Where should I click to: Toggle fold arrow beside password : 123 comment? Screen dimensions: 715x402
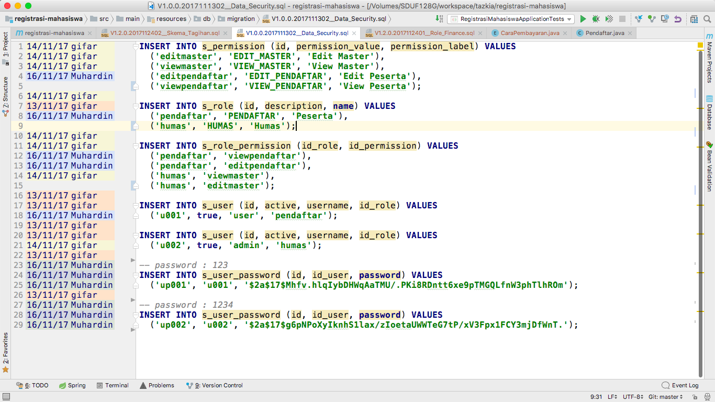pyautogui.click(x=132, y=260)
